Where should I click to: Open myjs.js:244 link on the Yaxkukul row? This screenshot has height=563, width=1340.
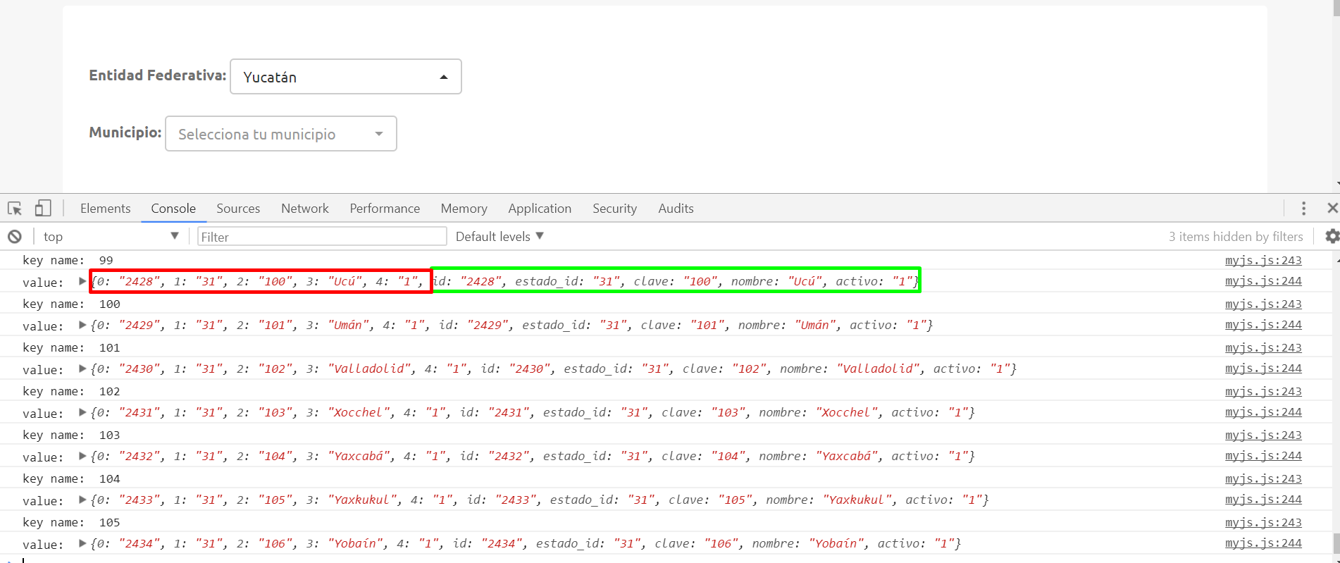pos(1263,500)
